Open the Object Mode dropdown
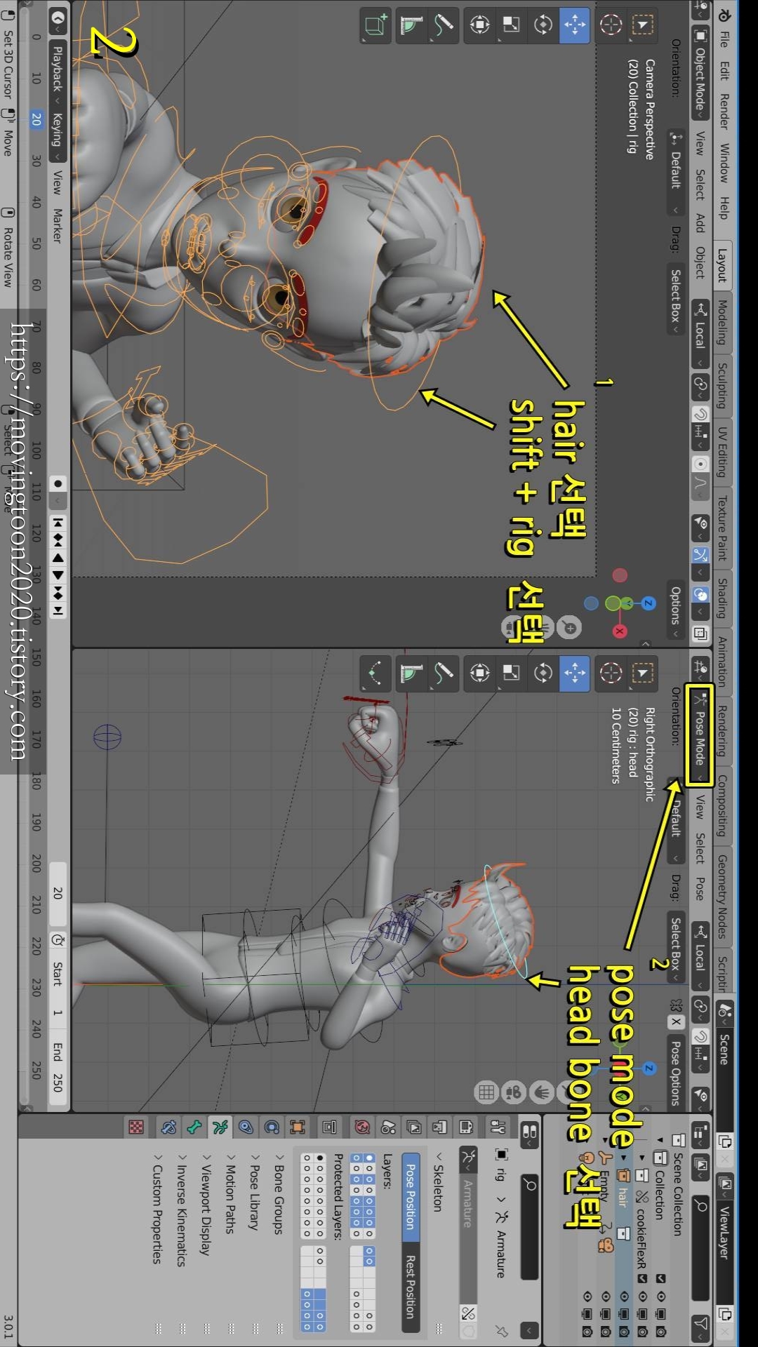 click(x=700, y=73)
